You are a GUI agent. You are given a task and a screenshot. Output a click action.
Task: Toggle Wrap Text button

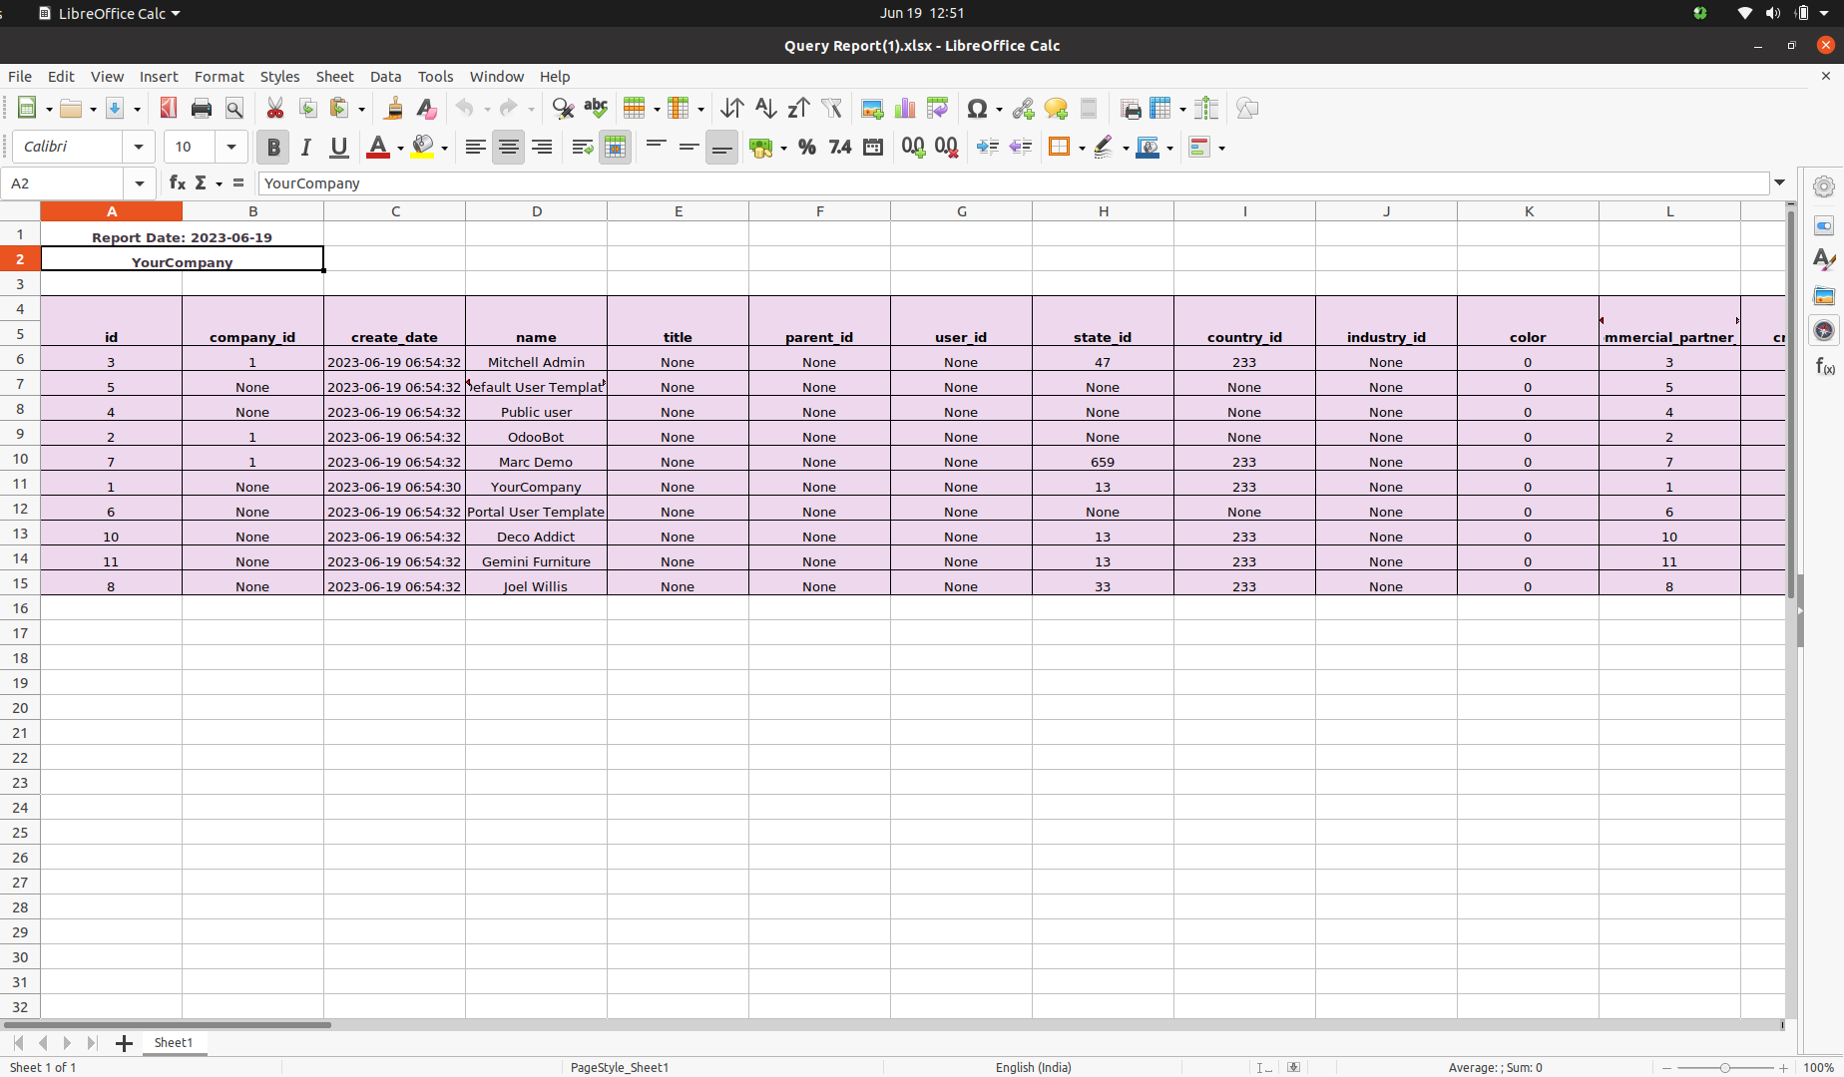(x=582, y=148)
